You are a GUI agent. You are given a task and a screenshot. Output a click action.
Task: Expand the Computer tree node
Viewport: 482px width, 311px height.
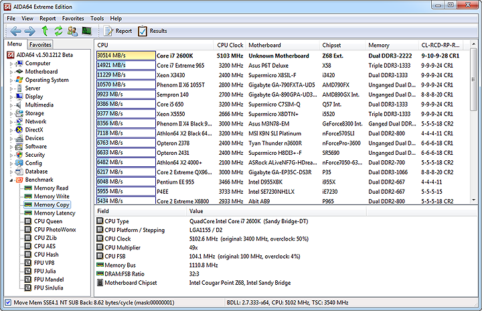(x=11, y=64)
